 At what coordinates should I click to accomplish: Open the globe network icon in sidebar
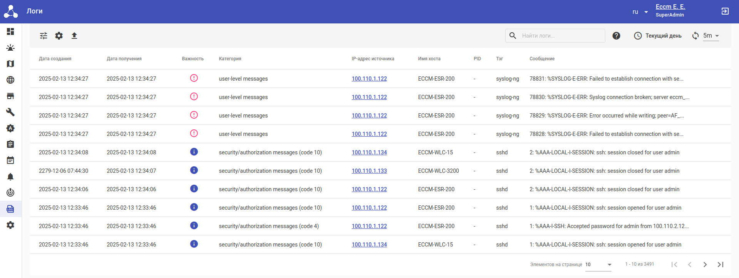click(10, 80)
